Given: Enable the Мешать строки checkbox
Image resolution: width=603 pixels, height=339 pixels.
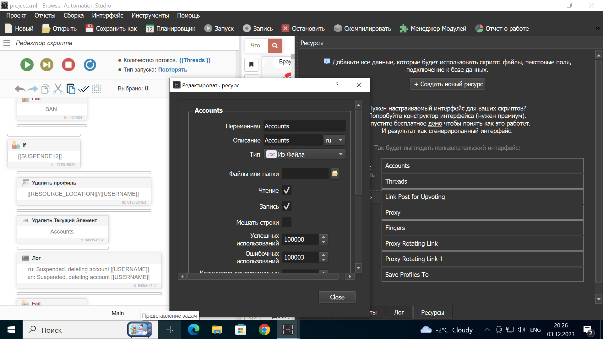Looking at the screenshot, I should 286,222.
